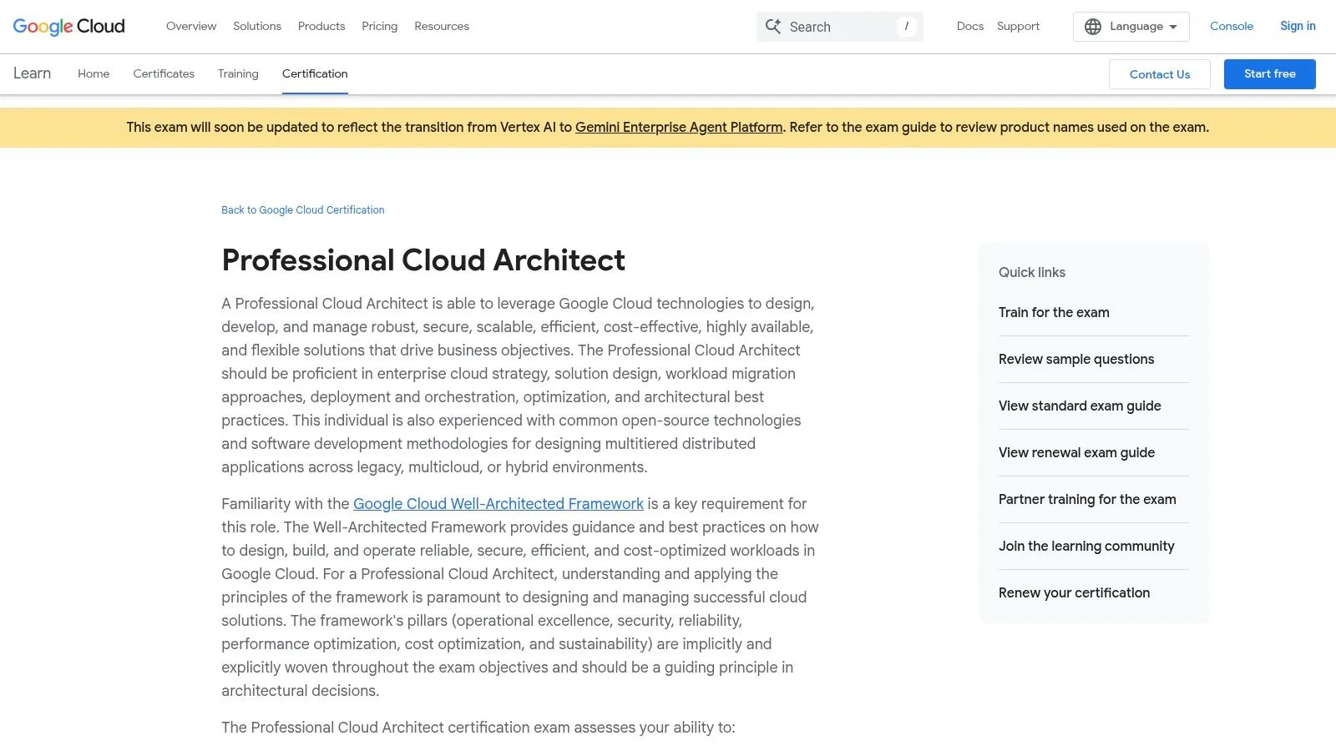Open View standard exam guide link
Screen dimensions: 1336x751
[x=1080, y=406]
